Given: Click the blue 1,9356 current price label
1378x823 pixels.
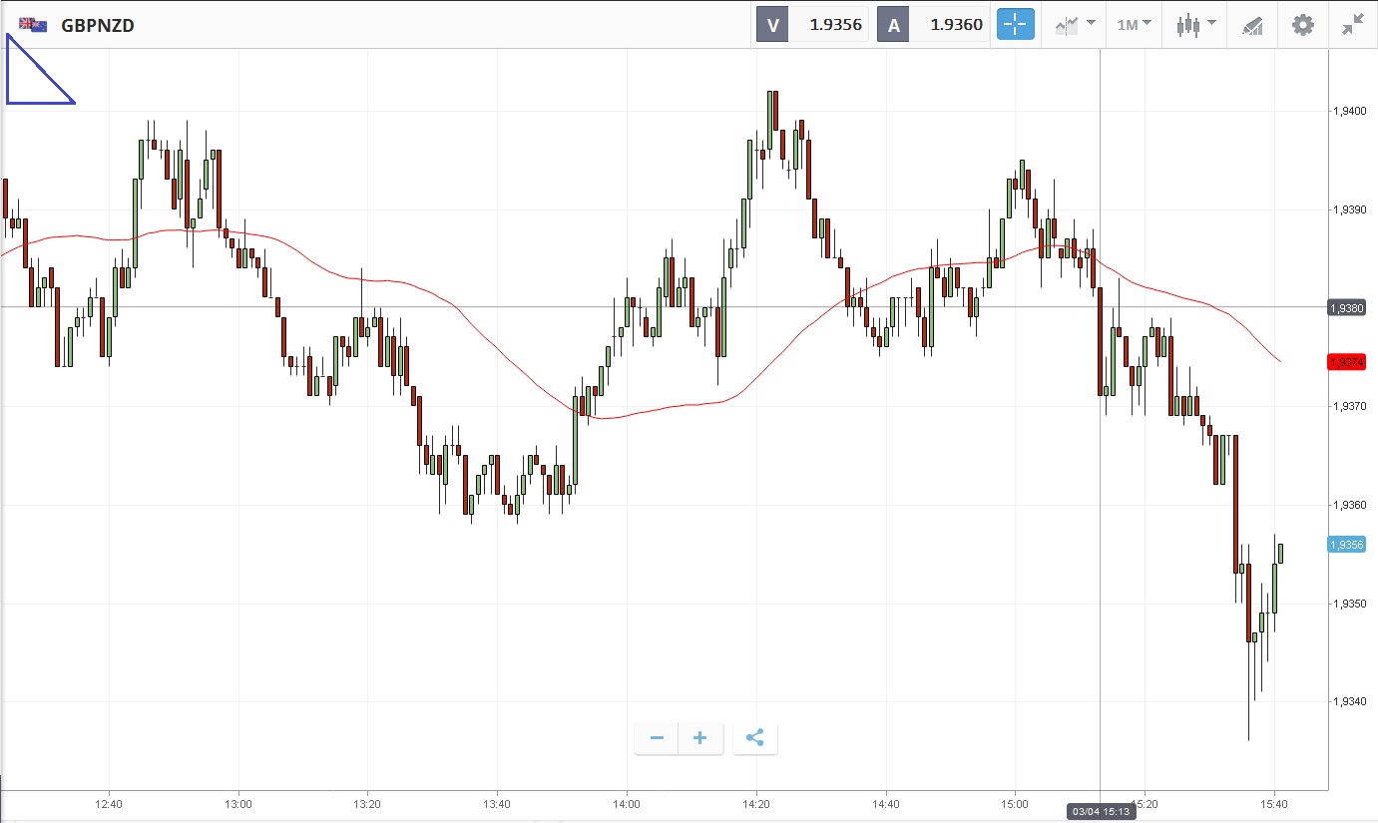Looking at the screenshot, I should pyautogui.click(x=1346, y=545).
